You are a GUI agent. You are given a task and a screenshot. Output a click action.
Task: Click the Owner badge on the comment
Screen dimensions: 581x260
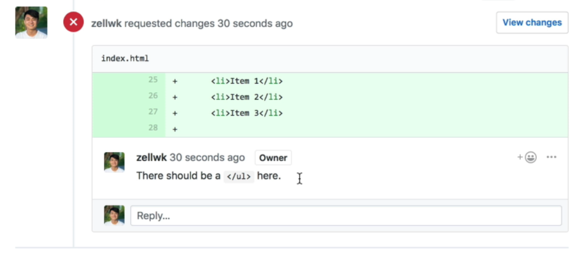point(273,158)
